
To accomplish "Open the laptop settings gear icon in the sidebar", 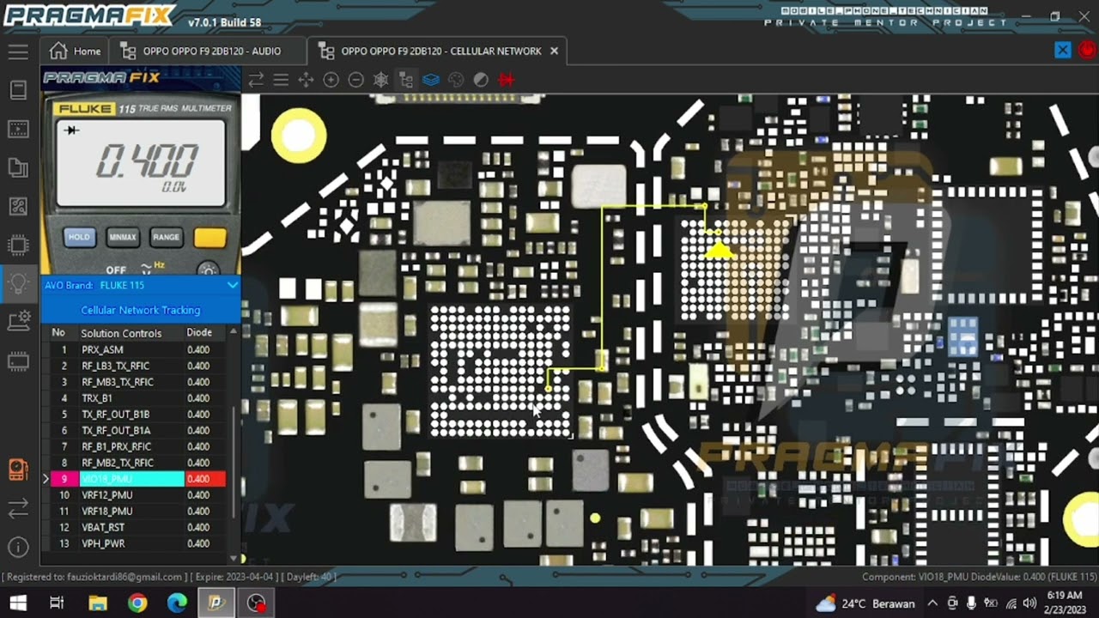I will coord(18,322).
